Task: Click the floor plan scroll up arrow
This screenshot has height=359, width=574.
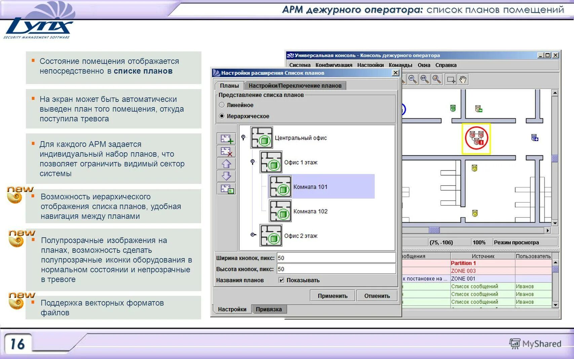Action: [x=555, y=92]
